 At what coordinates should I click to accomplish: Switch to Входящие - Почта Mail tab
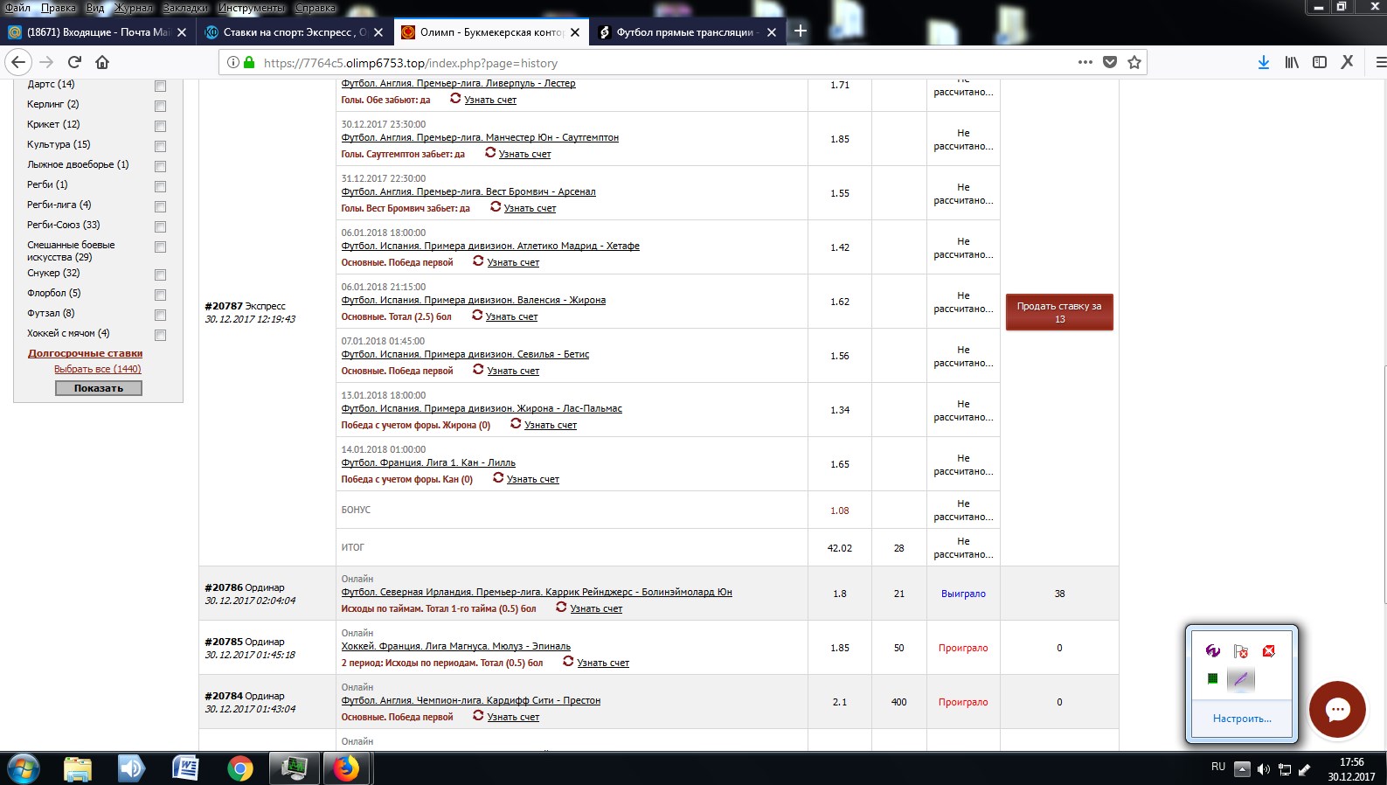tap(96, 31)
